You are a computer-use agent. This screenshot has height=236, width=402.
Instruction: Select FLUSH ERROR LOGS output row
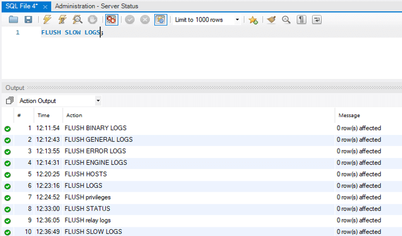(202, 151)
